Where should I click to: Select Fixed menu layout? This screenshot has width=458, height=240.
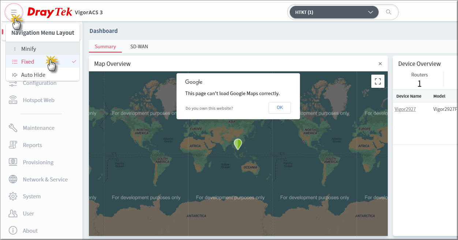pos(42,61)
